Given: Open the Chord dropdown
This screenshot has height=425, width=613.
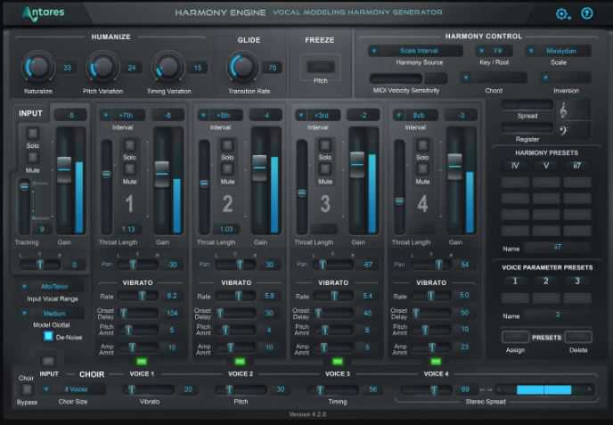Looking at the screenshot, I should coord(494,78).
